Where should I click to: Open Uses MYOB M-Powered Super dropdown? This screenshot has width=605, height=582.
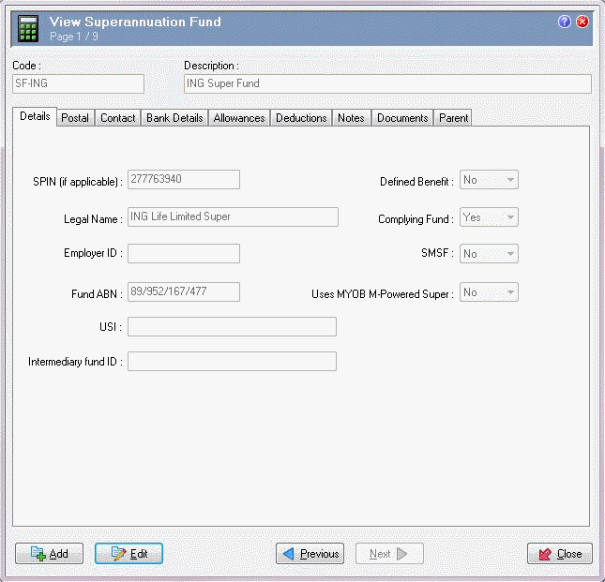coord(510,292)
